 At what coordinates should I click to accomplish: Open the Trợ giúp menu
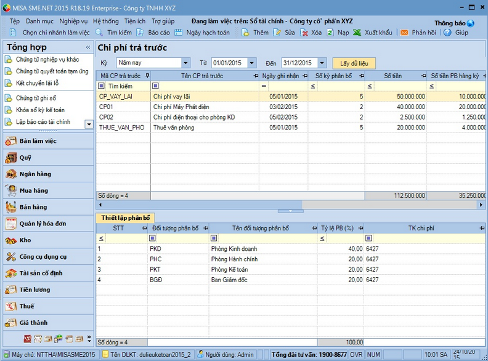tap(163, 21)
